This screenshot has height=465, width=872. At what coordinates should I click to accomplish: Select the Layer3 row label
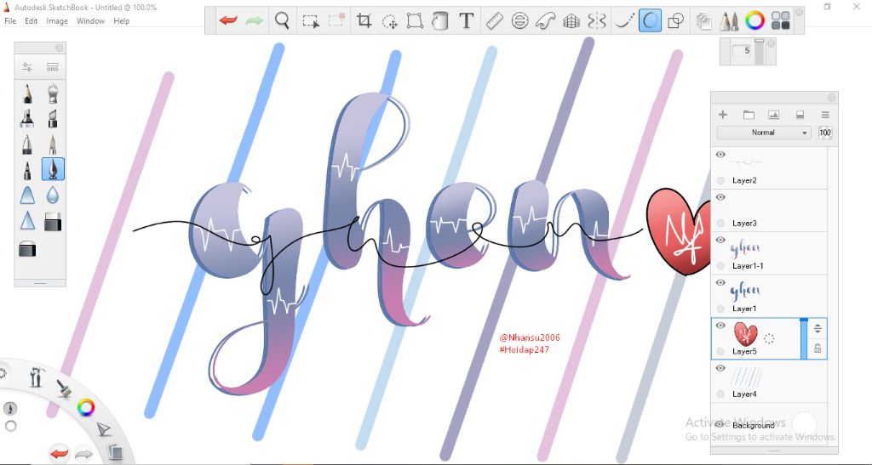tap(744, 223)
